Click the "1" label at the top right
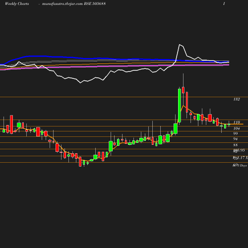The image size is (248, 248). click(224, 3)
